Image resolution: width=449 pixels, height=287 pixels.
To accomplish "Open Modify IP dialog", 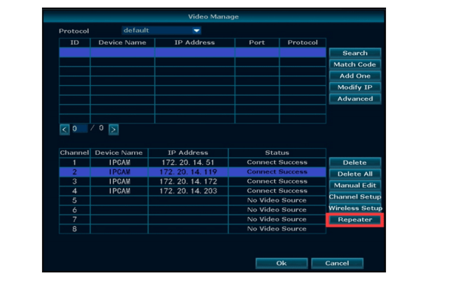I will (x=355, y=87).
